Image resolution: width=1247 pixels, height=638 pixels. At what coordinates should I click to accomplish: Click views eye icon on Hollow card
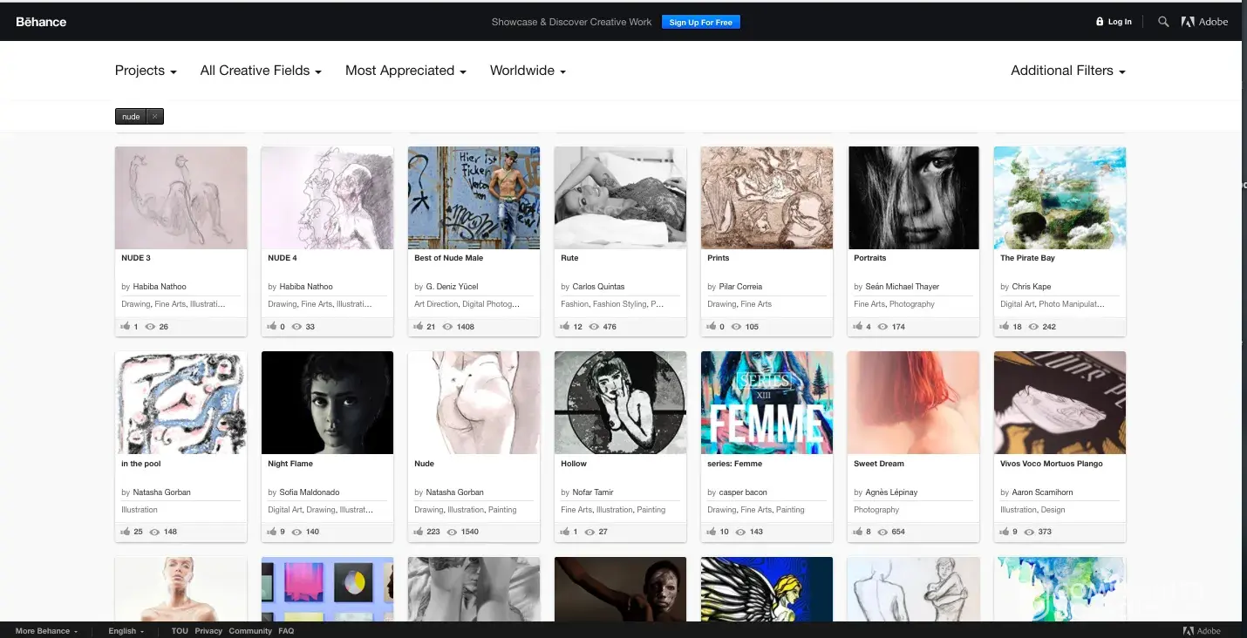pyautogui.click(x=589, y=532)
